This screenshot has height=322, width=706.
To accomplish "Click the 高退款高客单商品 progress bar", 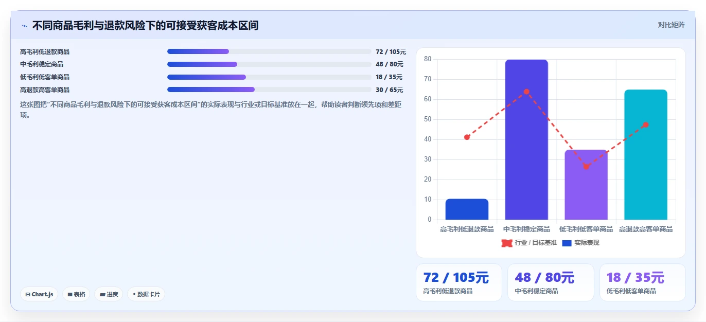I will pyautogui.click(x=269, y=90).
